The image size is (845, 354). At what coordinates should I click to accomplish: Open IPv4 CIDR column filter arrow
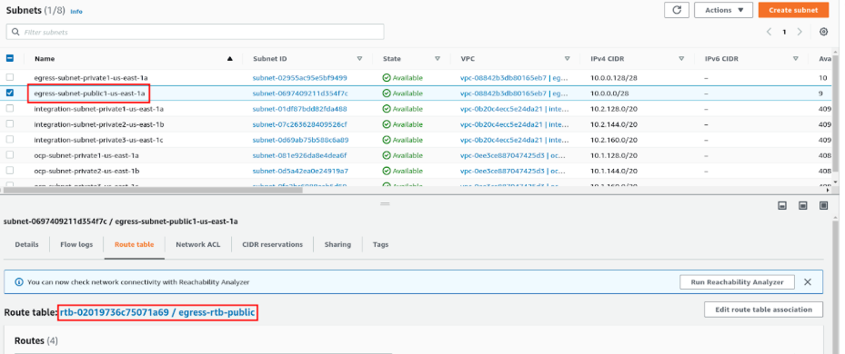tap(681, 59)
